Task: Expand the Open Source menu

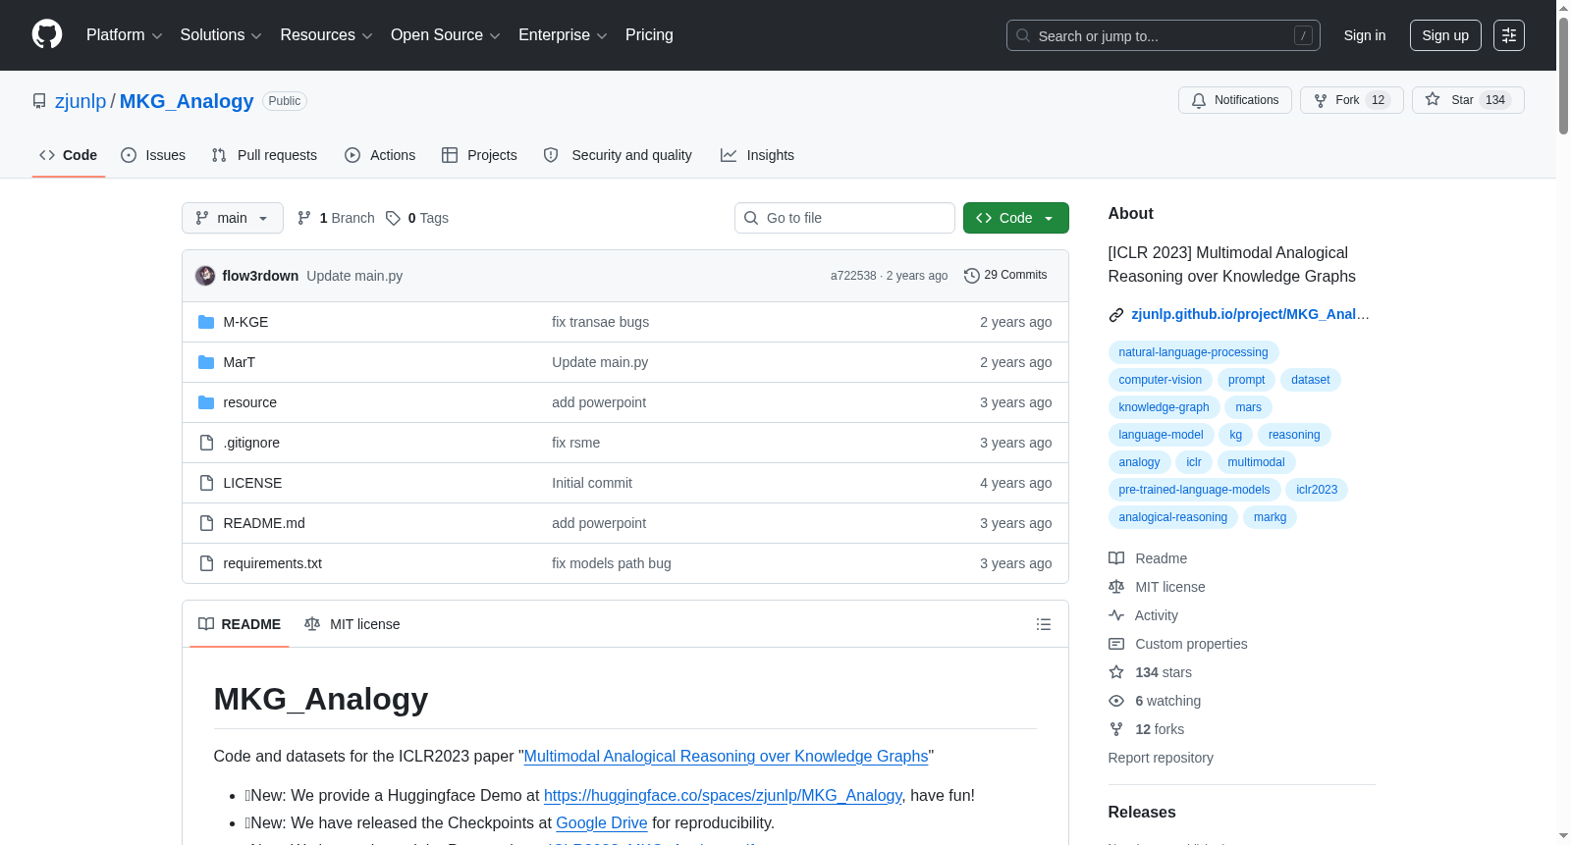Action: pyautogui.click(x=446, y=35)
